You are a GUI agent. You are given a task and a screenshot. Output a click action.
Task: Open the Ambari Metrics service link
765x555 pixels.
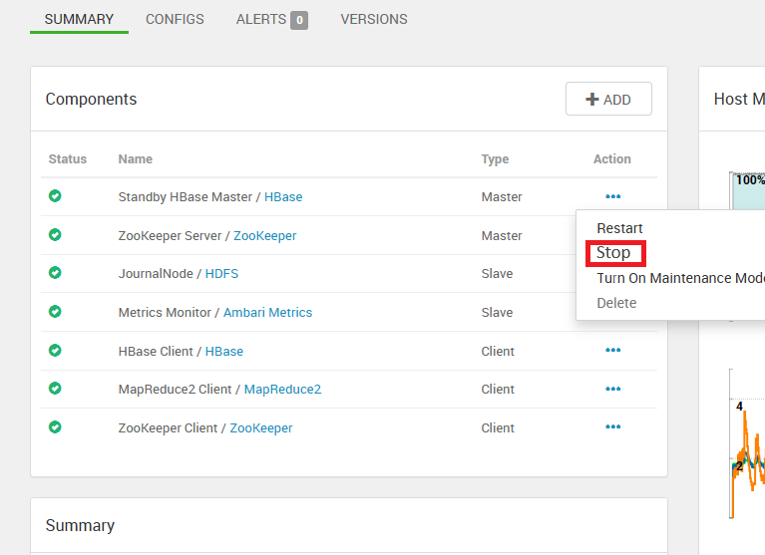(267, 312)
